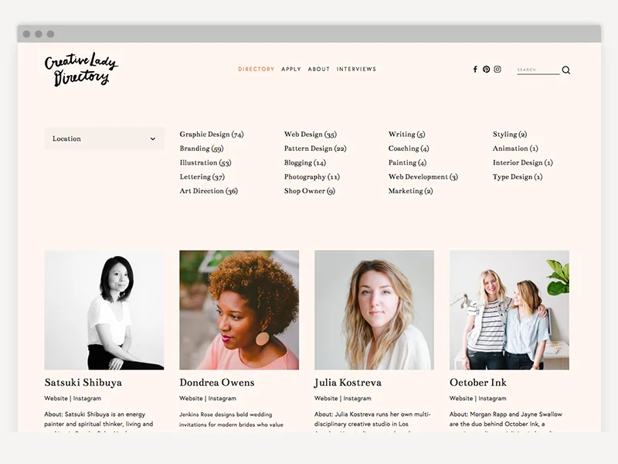Click the search magnifier icon
The height and width of the screenshot is (464, 618).
(x=566, y=70)
